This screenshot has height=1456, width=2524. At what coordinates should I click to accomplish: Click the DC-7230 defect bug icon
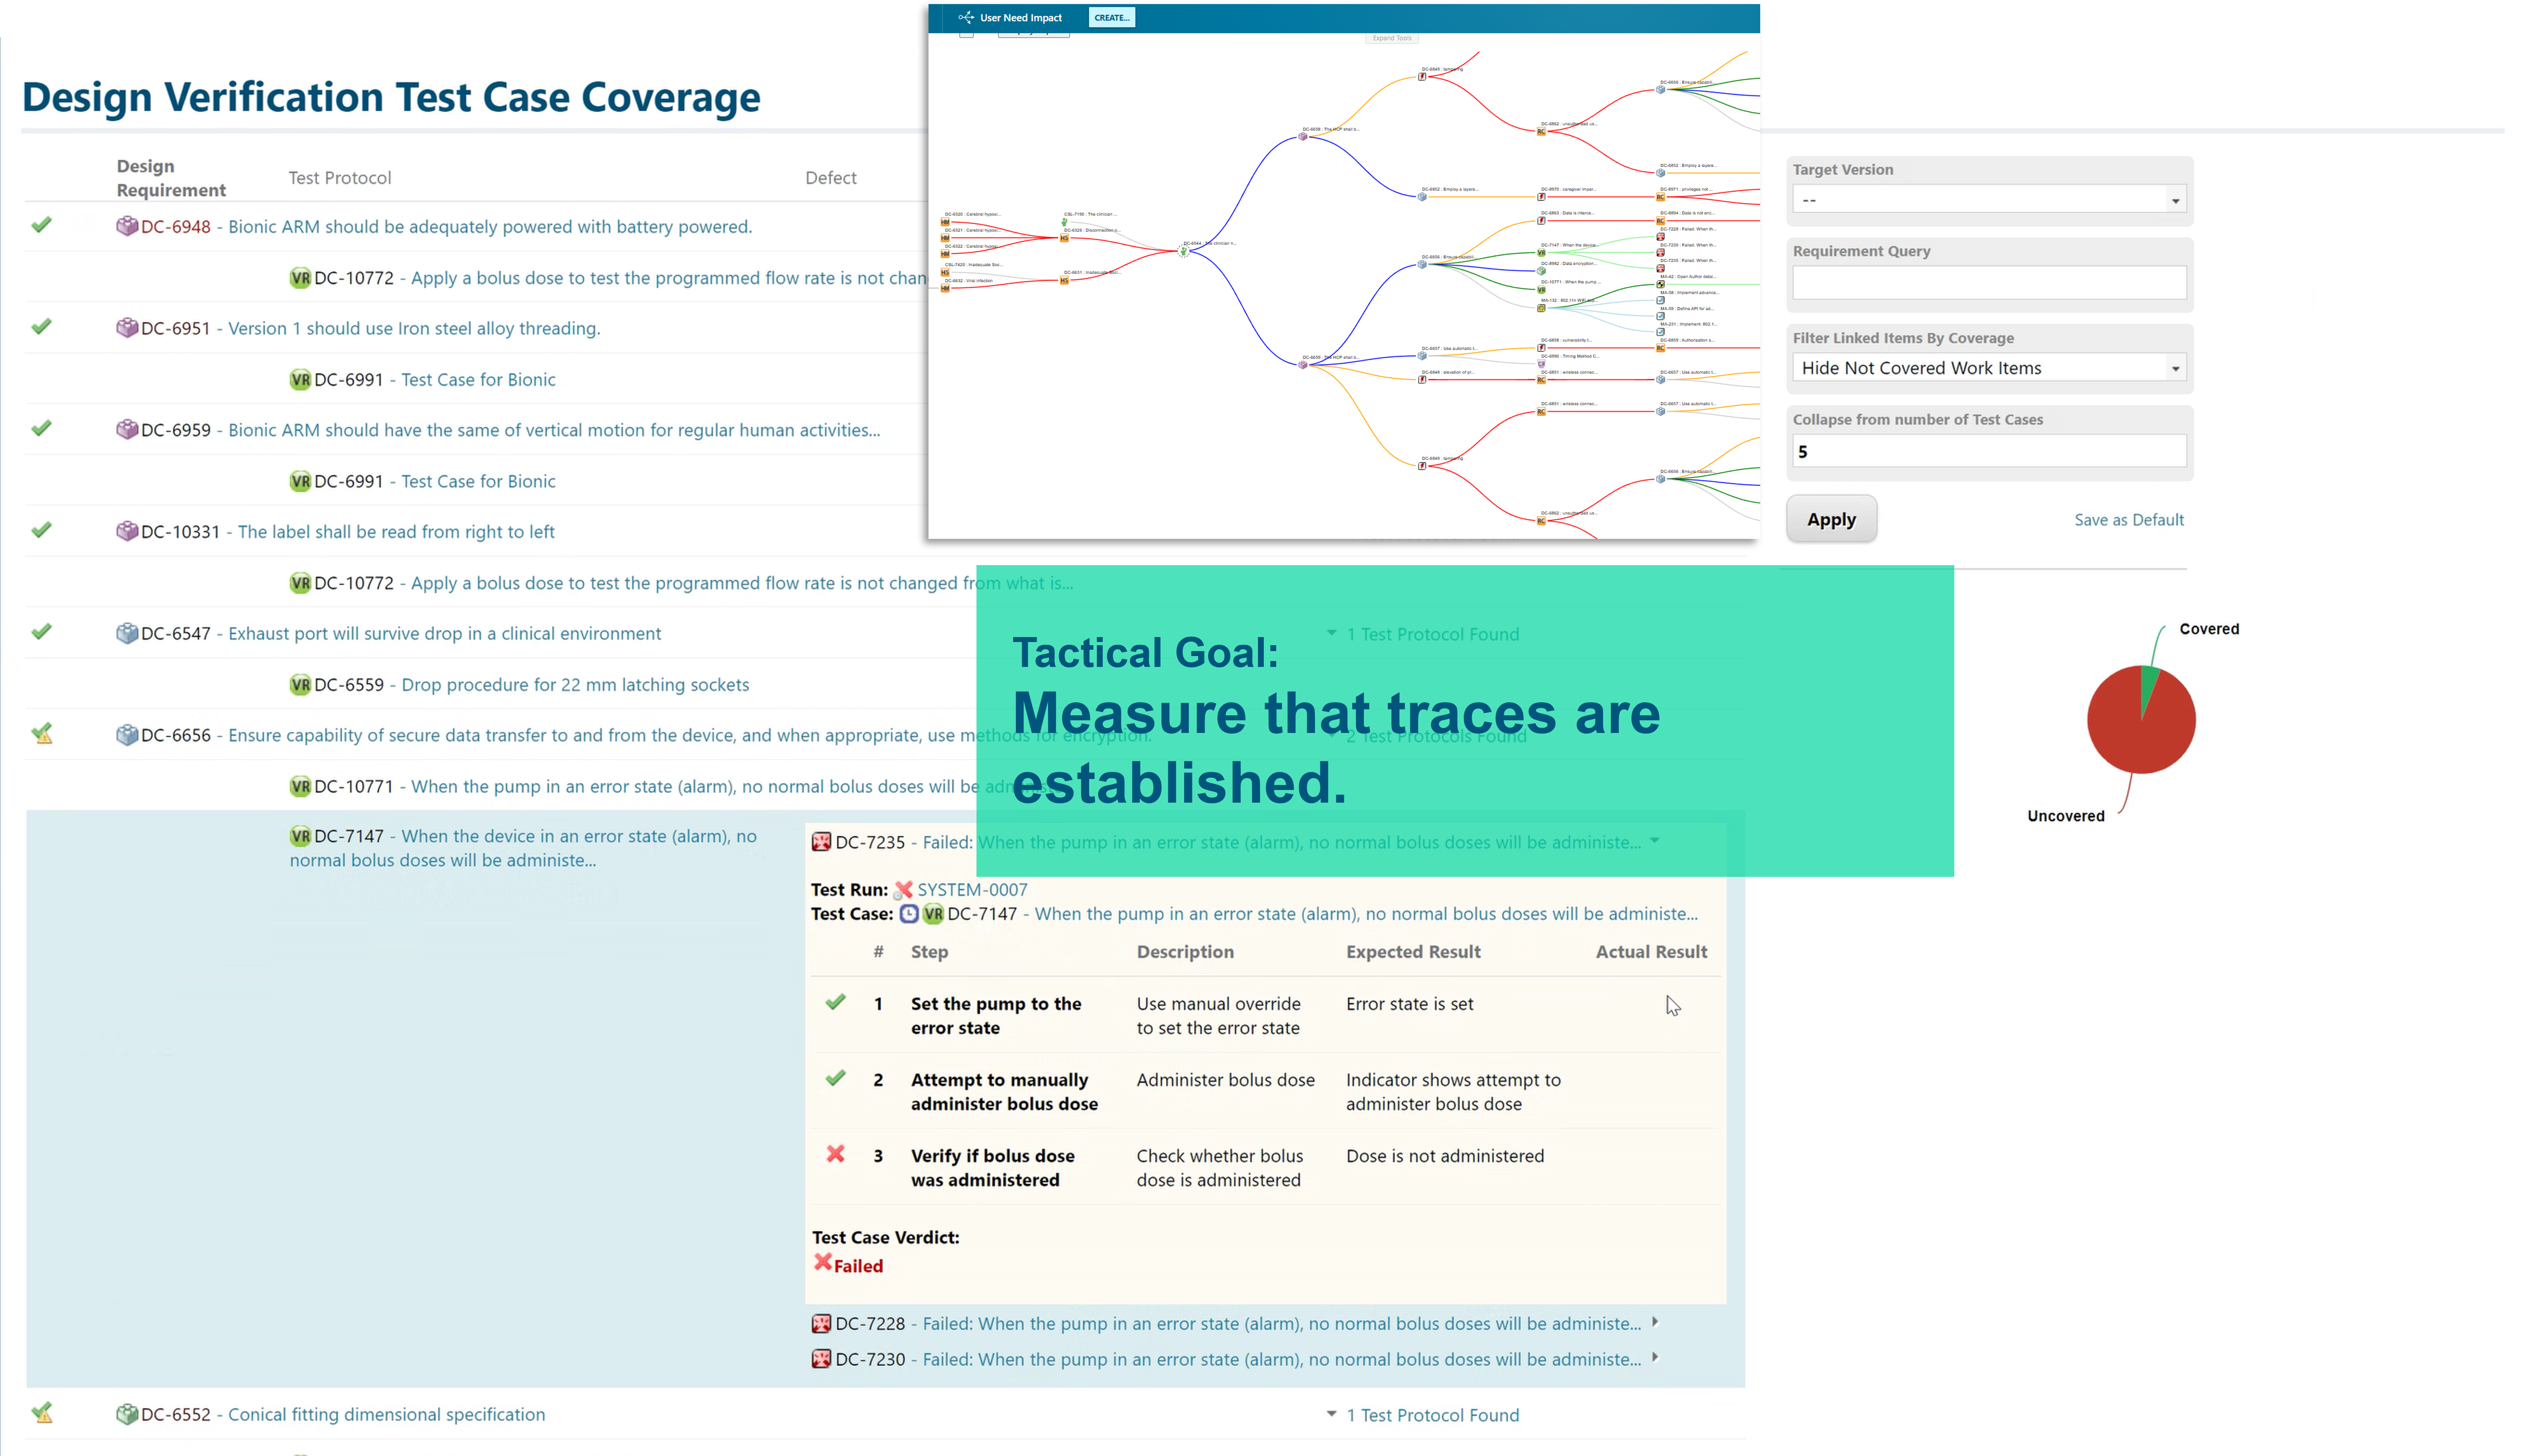(820, 1359)
